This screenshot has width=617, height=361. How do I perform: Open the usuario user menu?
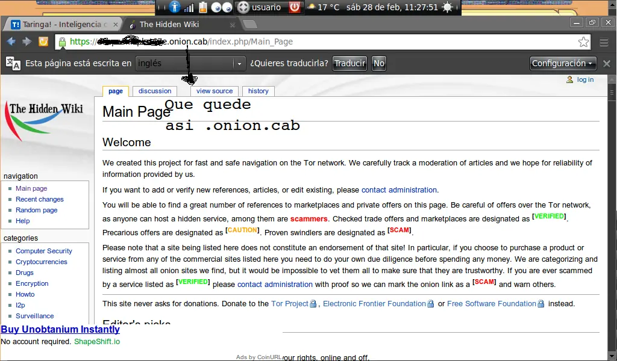coord(259,7)
